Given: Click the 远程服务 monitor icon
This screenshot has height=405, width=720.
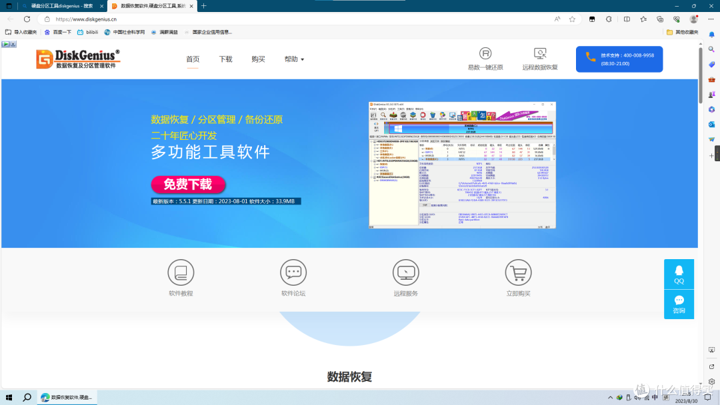Looking at the screenshot, I should (x=405, y=272).
